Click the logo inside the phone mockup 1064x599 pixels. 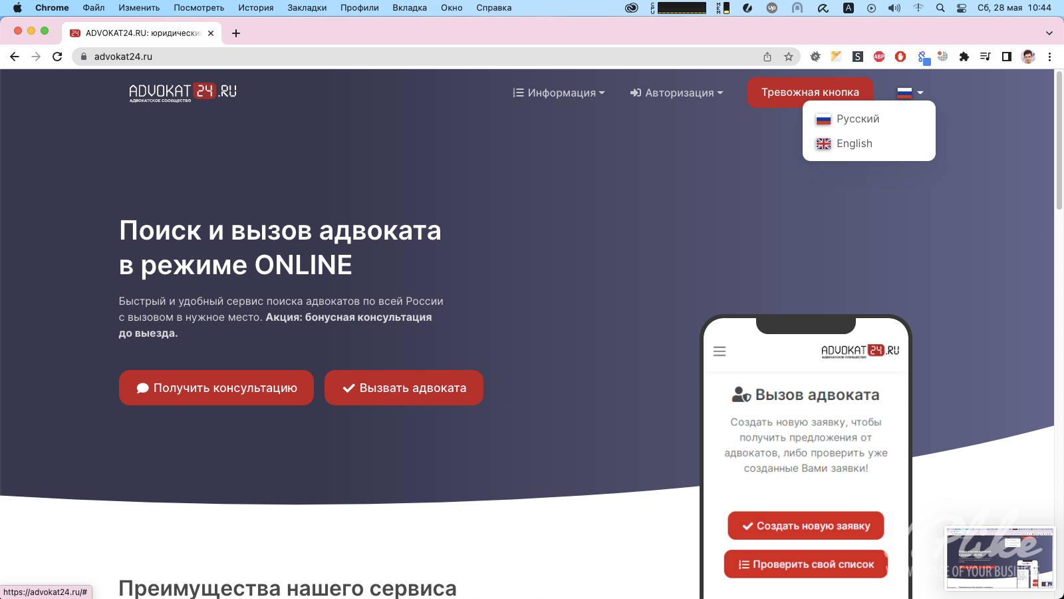tap(860, 351)
